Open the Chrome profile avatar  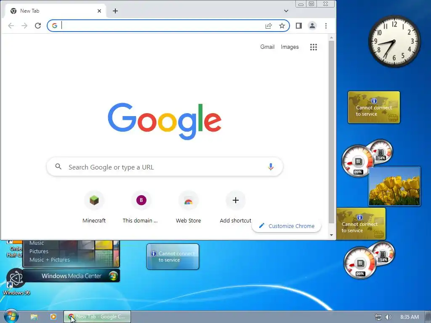click(x=312, y=26)
